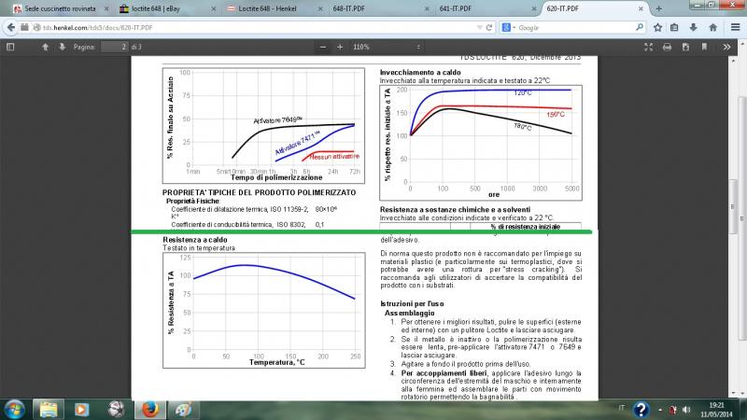Open the URL history dropdown arrow

tap(479, 28)
